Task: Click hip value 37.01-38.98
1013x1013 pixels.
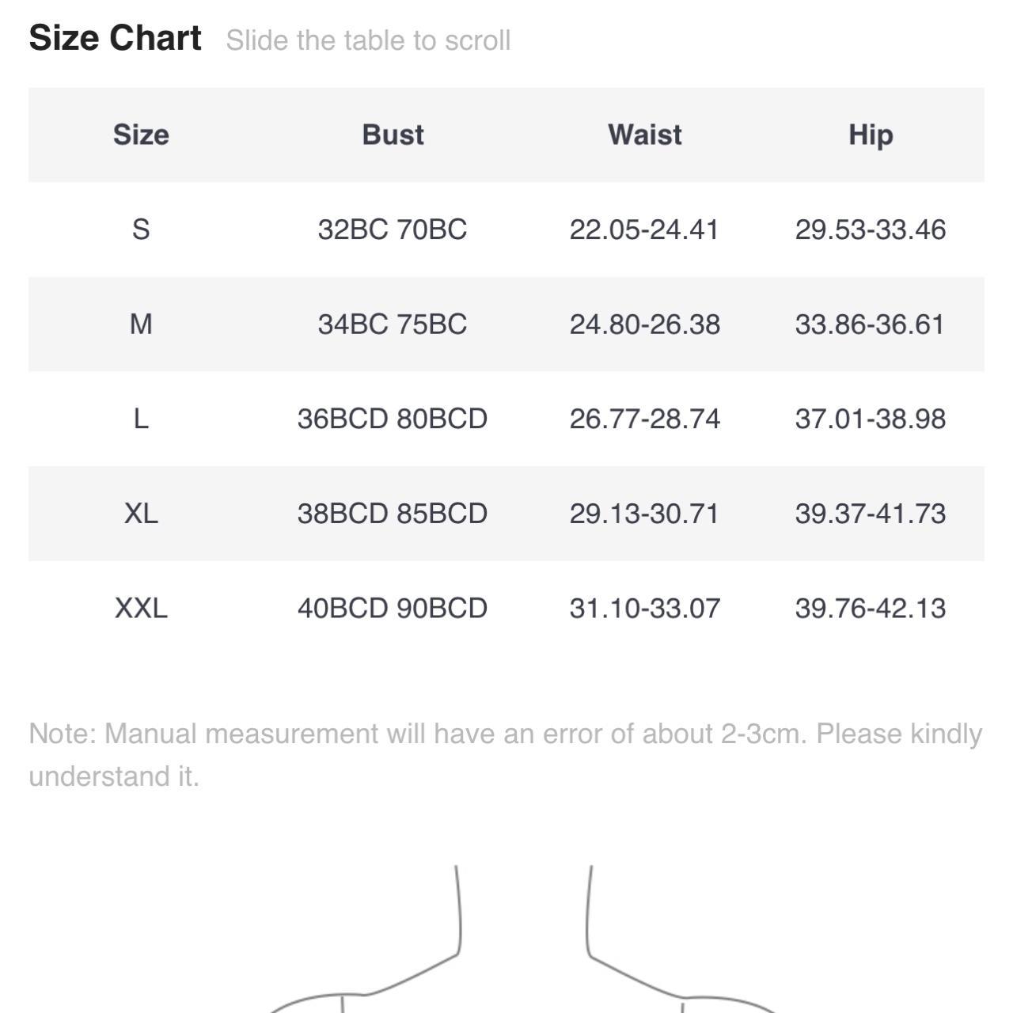Action: coord(871,419)
